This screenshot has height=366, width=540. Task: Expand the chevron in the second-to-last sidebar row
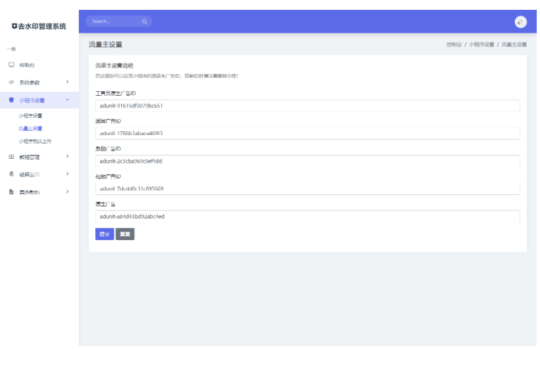[68, 174]
